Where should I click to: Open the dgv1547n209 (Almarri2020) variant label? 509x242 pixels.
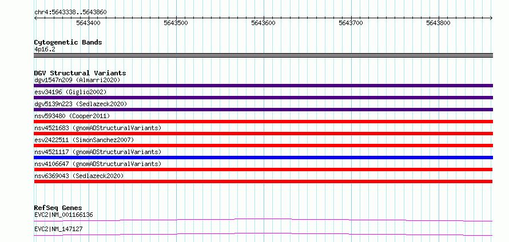pos(77,80)
